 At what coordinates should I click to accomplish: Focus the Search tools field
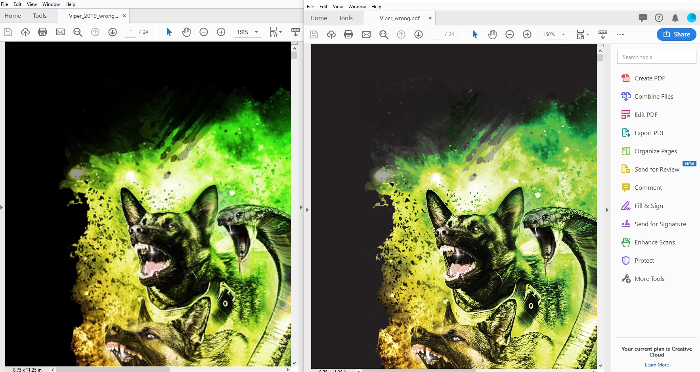(657, 57)
